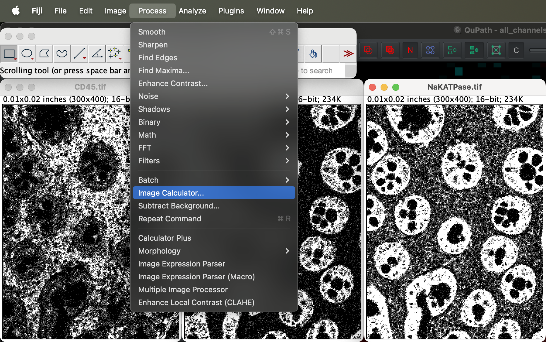The image size is (546, 342).
Task: Open the Analyze menu
Action: 192,11
